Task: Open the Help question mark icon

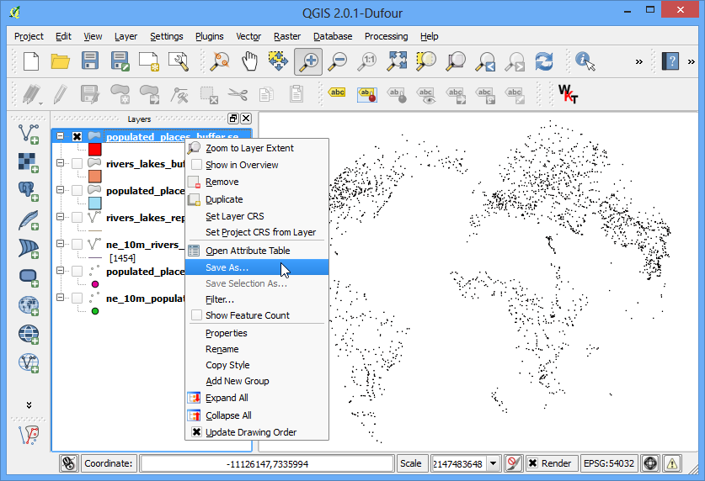Action: [x=670, y=61]
